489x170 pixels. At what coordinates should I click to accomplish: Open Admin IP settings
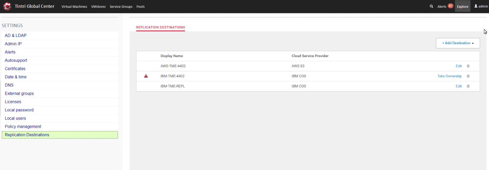[x=60, y=44]
